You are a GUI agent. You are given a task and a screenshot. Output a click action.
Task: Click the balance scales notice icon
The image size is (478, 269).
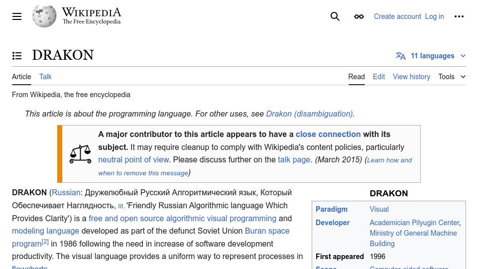click(x=81, y=154)
